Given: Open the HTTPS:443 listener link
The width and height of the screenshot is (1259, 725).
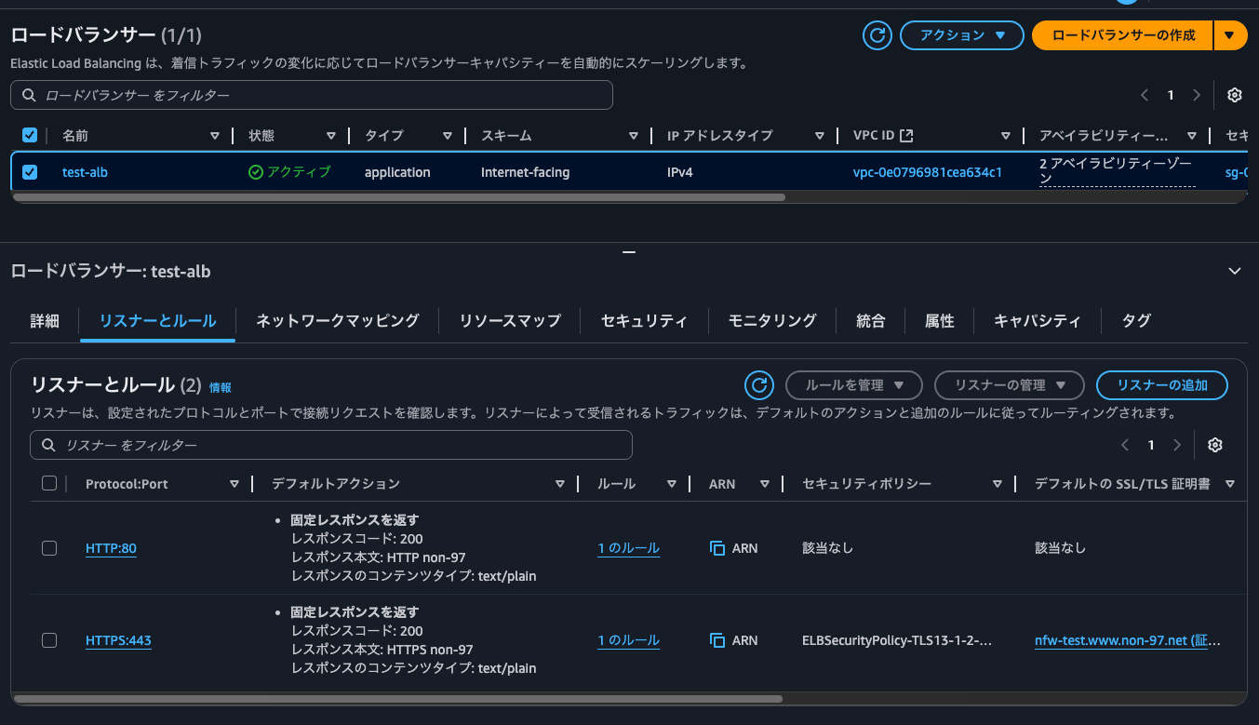Looking at the screenshot, I should pyautogui.click(x=118, y=640).
